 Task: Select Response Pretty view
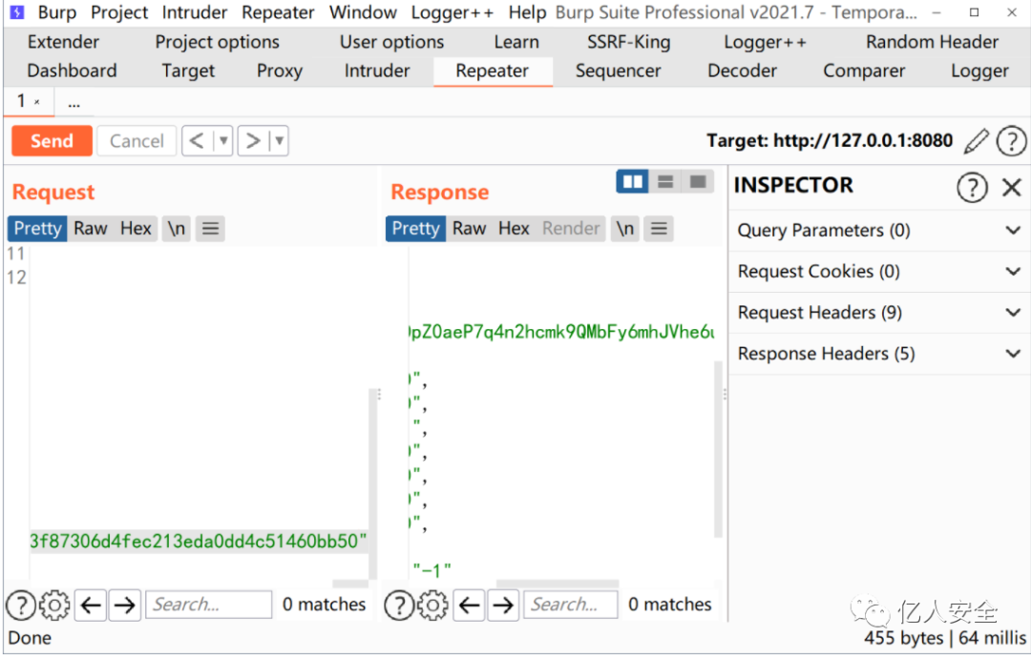point(415,229)
